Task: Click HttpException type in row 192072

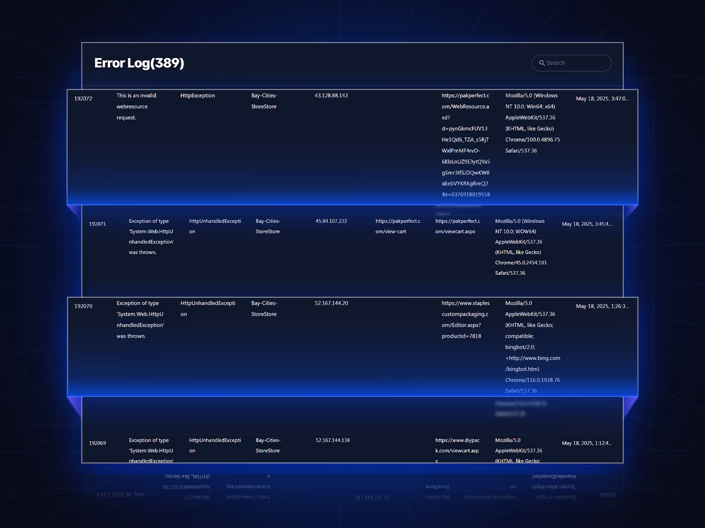Action: [197, 96]
